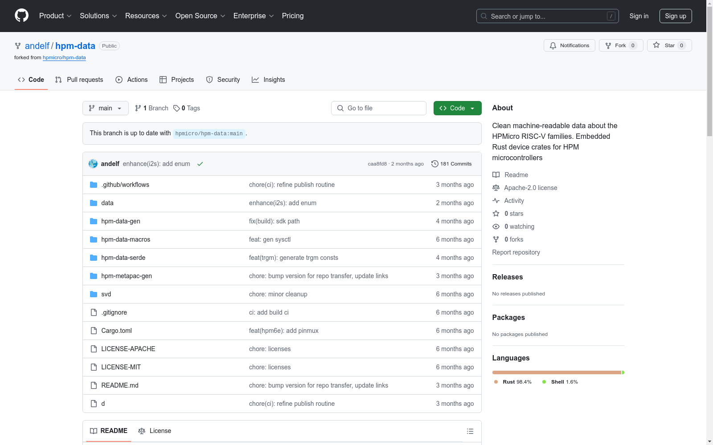Screen dimensions: 713x445
Task: Click the Notifications bell icon
Action: pyautogui.click(x=553, y=45)
